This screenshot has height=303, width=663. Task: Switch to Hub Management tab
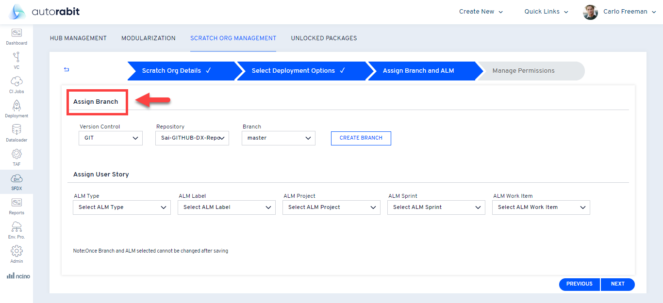78,38
